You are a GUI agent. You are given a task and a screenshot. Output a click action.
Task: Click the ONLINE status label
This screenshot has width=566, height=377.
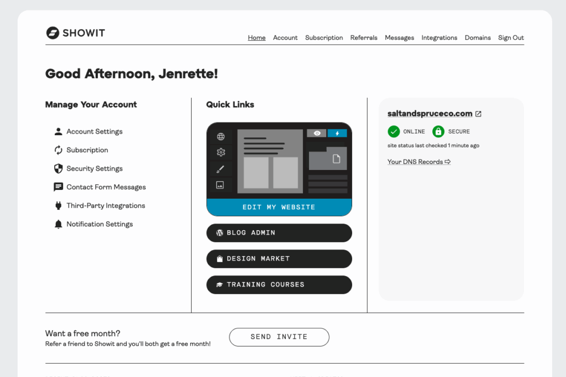click(414, 131)
